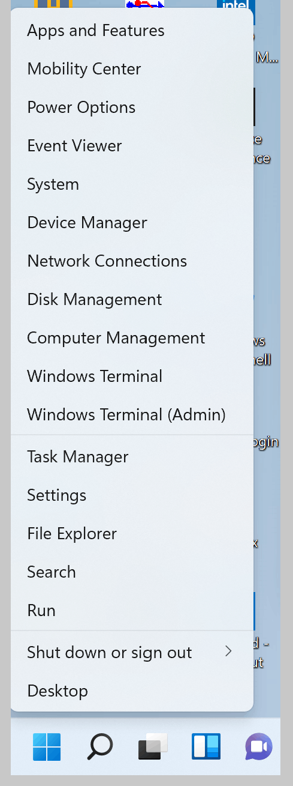
Task: Open the taskbar Search magnifier icon
Action: click(99, 746)
